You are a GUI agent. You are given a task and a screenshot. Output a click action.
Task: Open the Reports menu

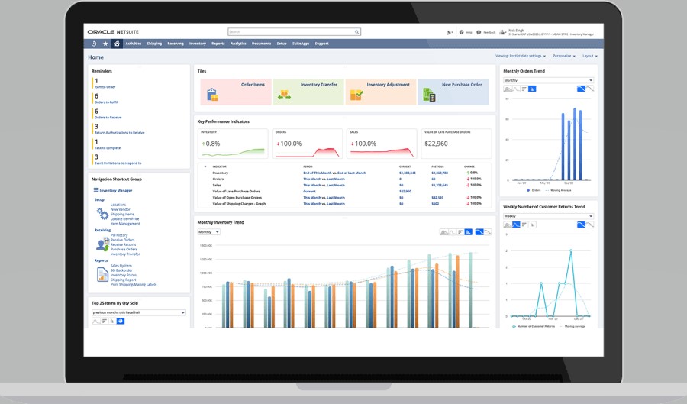(218, 44)
